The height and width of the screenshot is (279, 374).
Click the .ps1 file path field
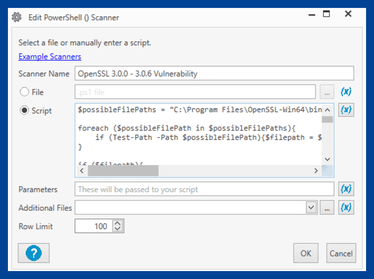(195, 92)
